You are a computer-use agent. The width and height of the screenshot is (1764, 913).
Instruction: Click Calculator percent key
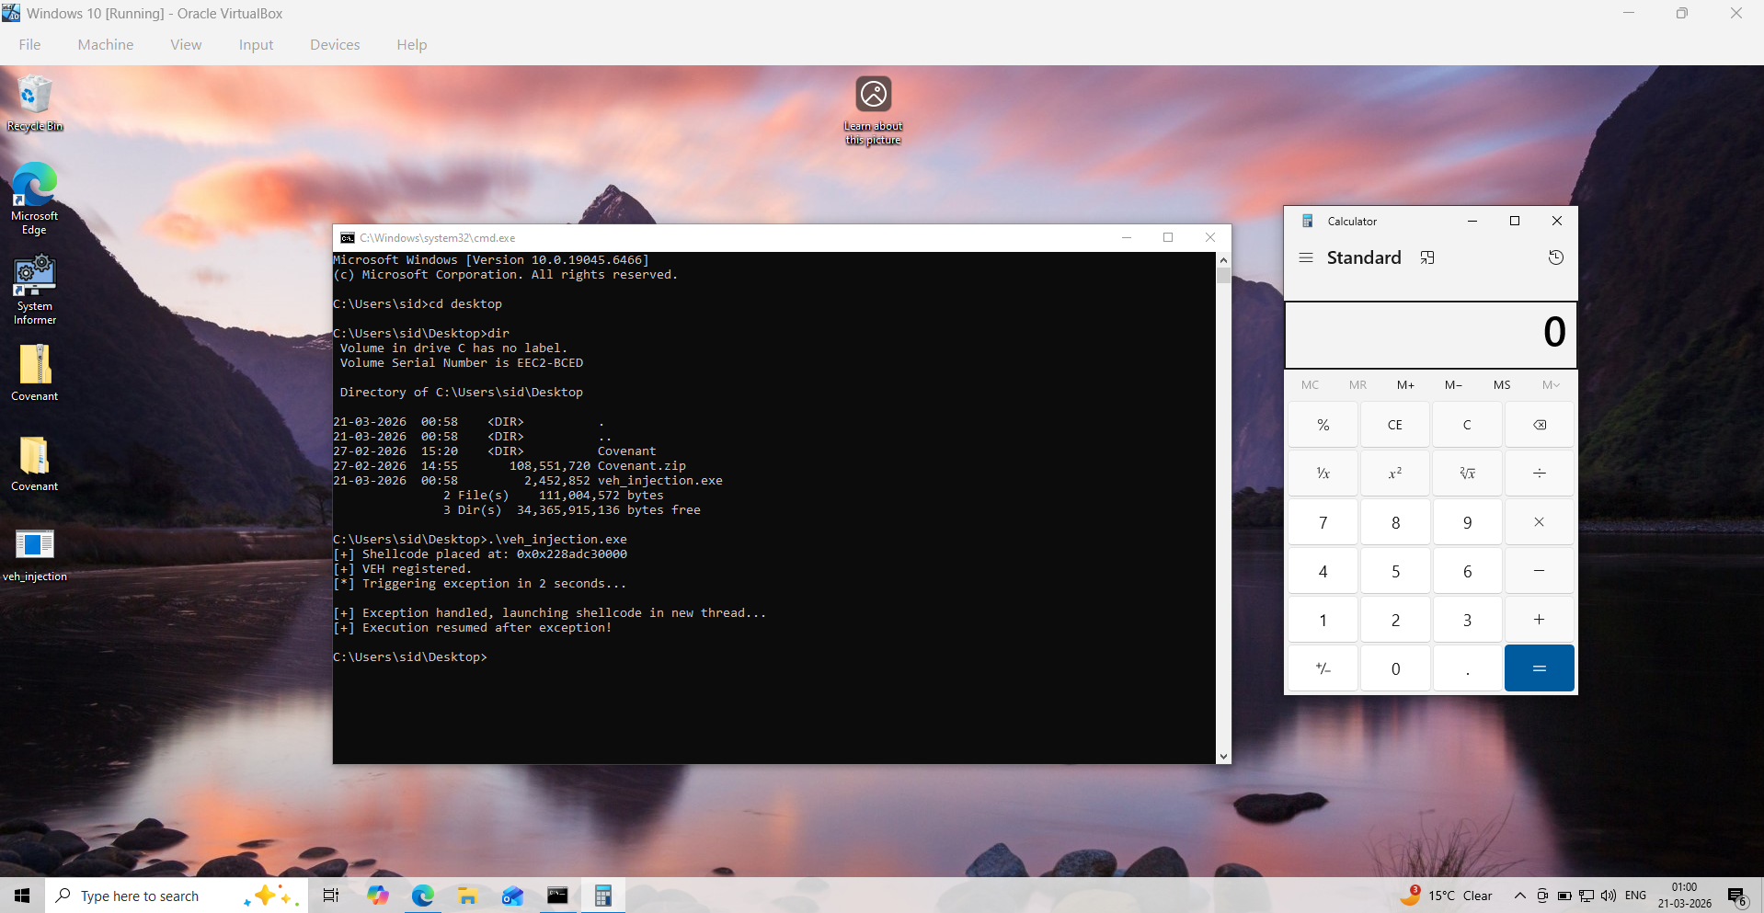1323,425
